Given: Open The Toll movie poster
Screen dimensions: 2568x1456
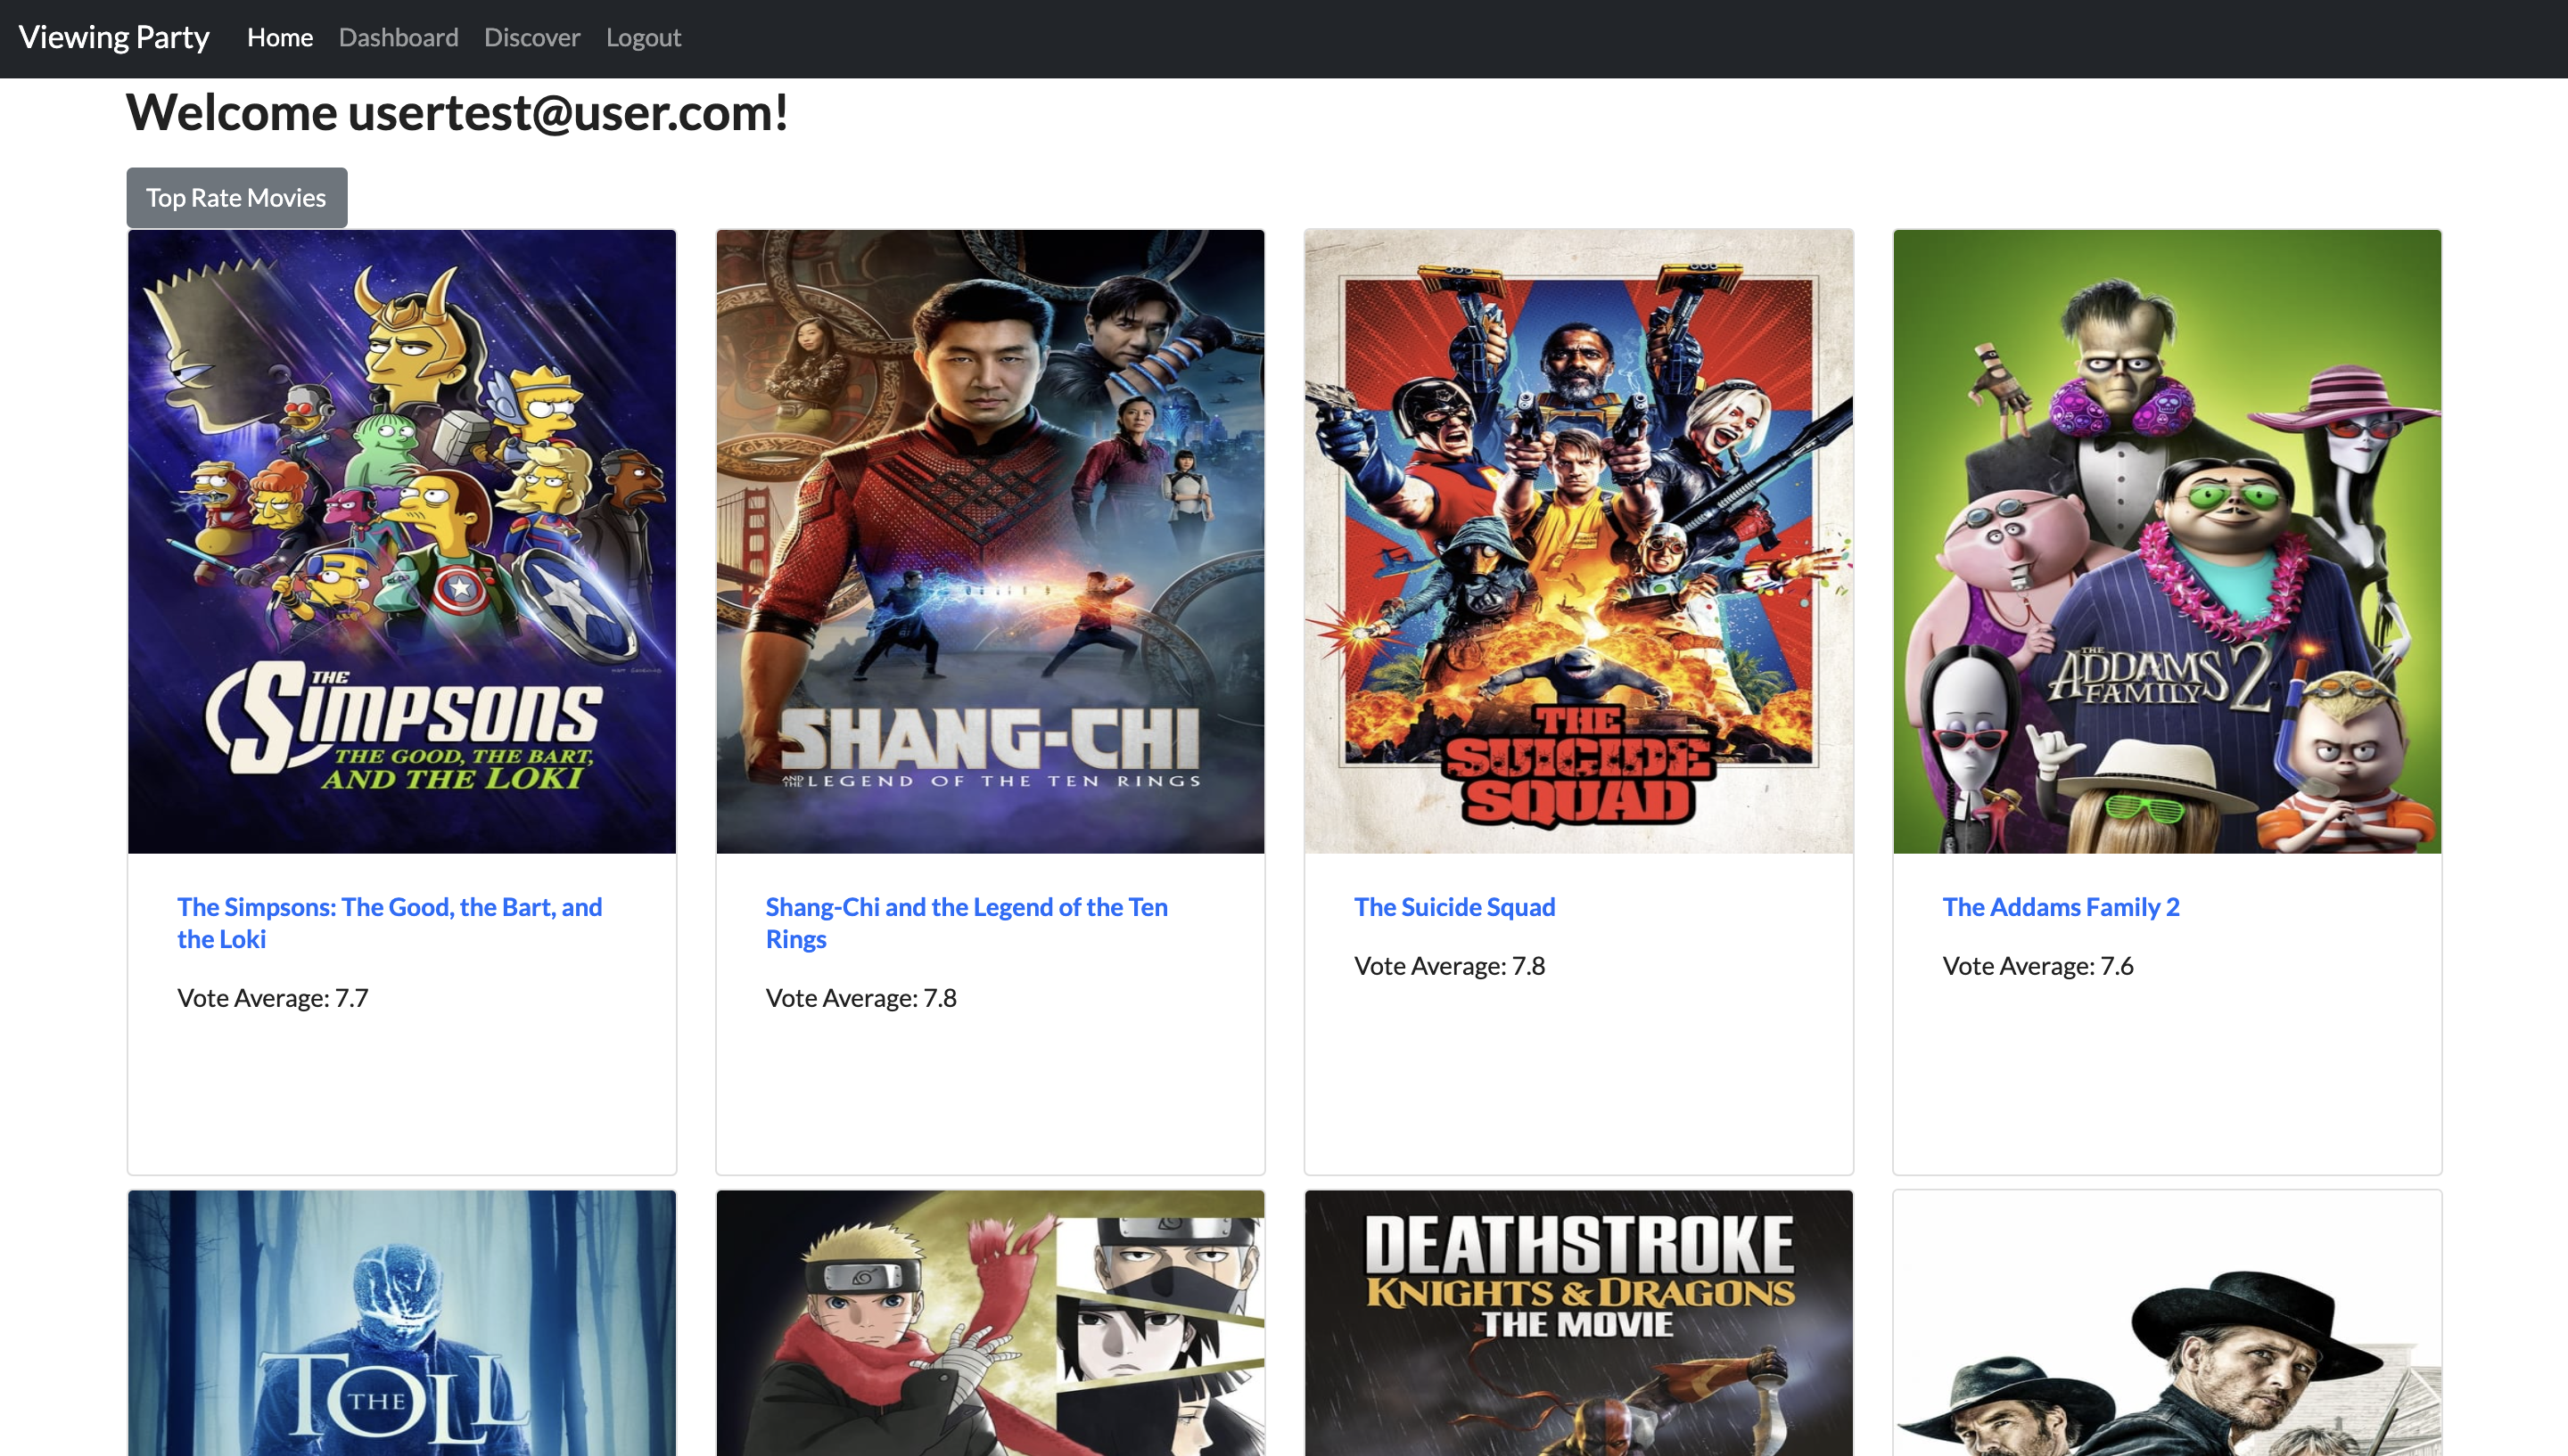Looking at the screenshot, I should 401,1322.
